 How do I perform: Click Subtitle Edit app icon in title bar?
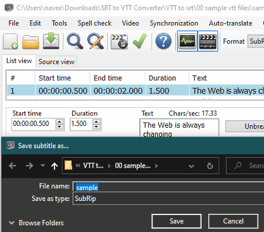(9, 8)
